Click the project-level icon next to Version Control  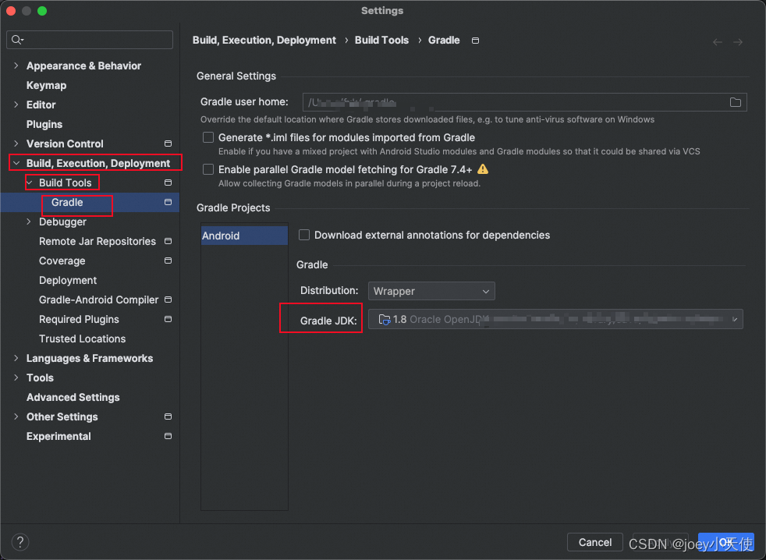[168, 144]
